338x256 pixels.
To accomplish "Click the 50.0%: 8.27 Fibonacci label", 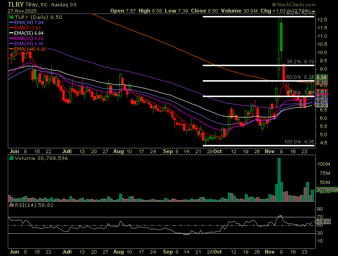I will point(300,77).
